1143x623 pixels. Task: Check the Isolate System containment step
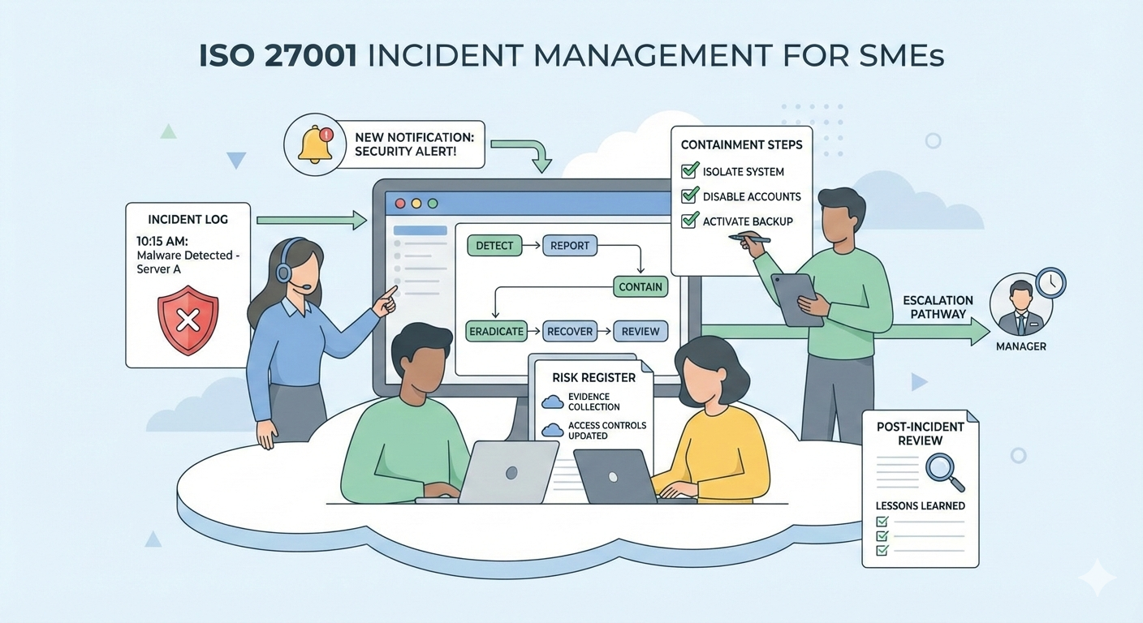pyautogui.click(x=689, y=171)
